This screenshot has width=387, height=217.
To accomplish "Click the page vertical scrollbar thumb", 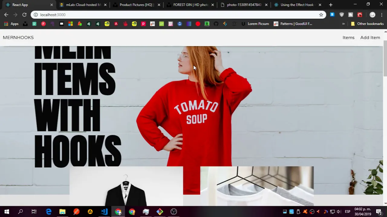I will 385,58.
